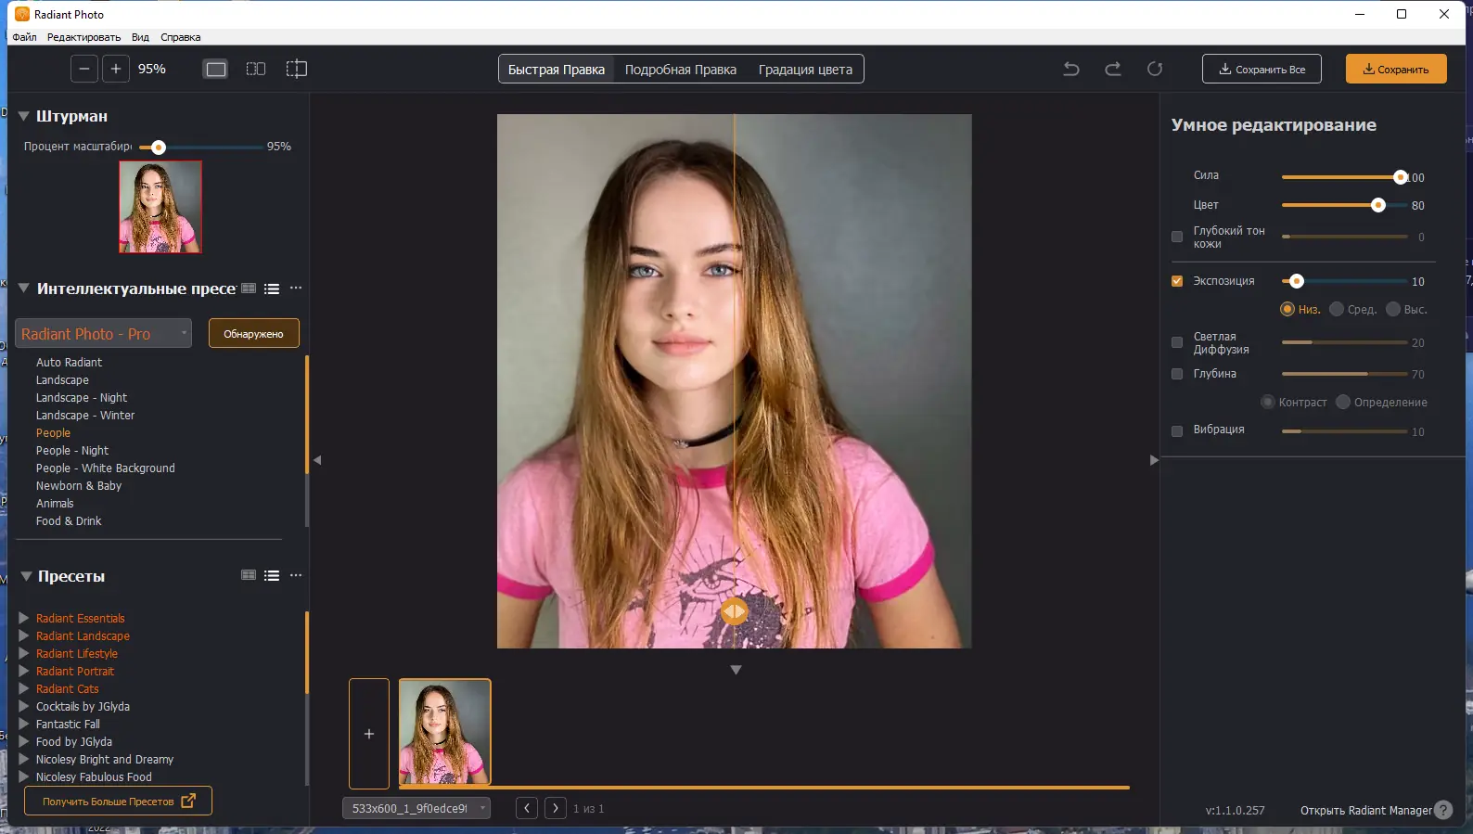
Task: Switch to side-by-side compare view icon
Action: (256, 69)
